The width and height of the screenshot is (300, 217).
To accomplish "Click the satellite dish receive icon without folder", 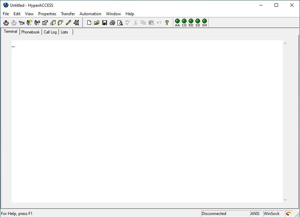I will click(x=37, y=23).
